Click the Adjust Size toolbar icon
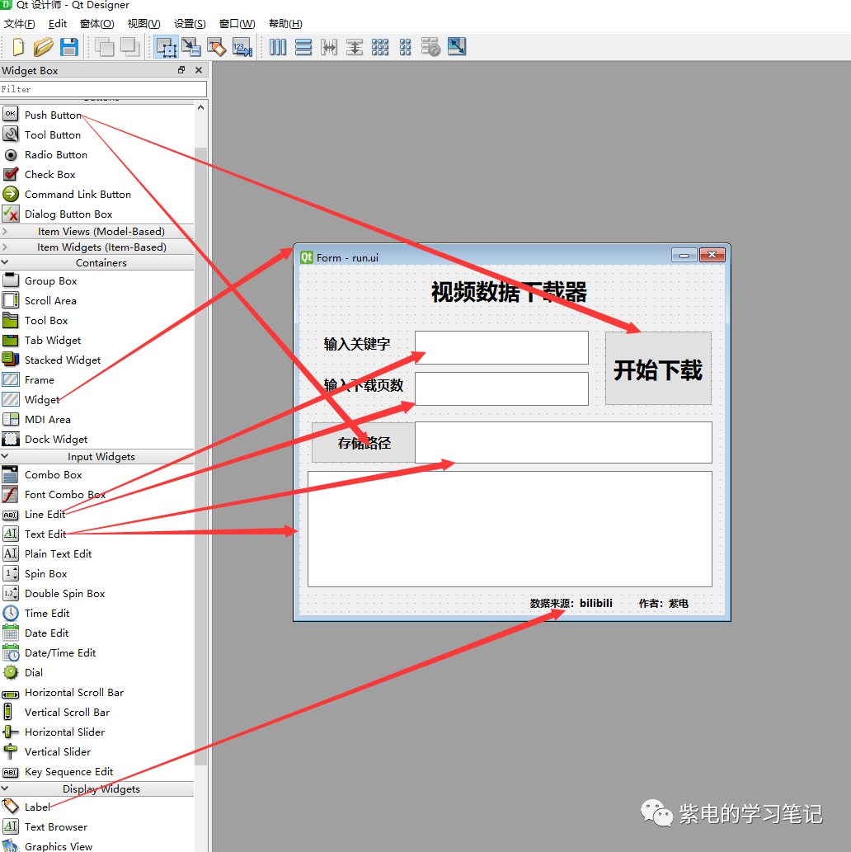 pos(457,47)
